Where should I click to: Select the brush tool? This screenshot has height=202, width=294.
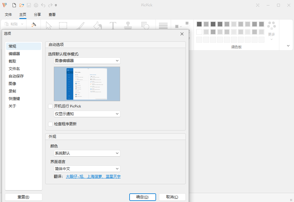point(80,26)
